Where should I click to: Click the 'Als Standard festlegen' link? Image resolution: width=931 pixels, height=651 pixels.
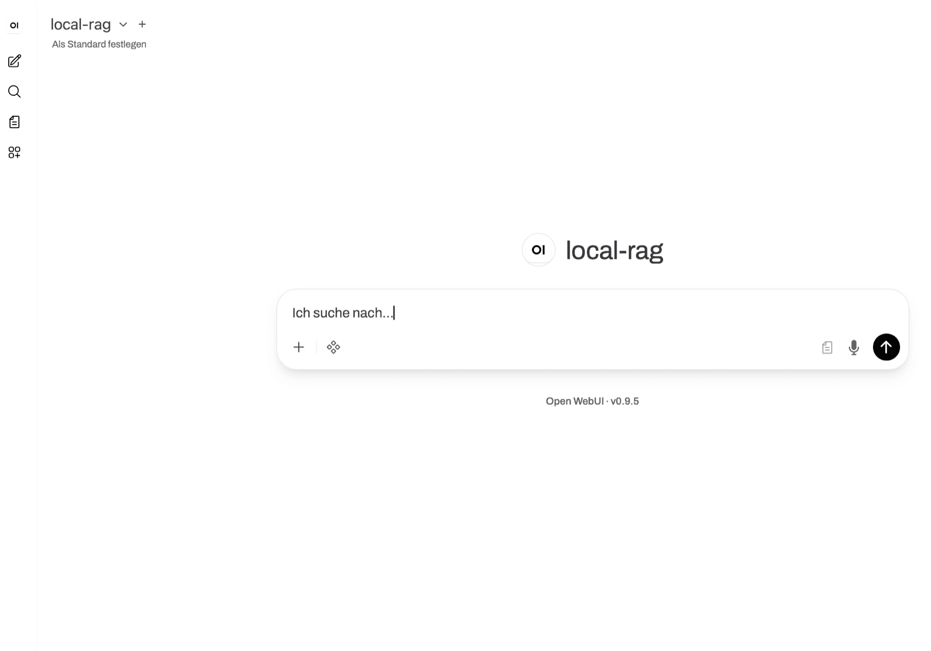coord(99,45)
